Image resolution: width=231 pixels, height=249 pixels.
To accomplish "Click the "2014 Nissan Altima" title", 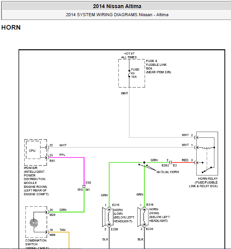I will coord(117,6).
